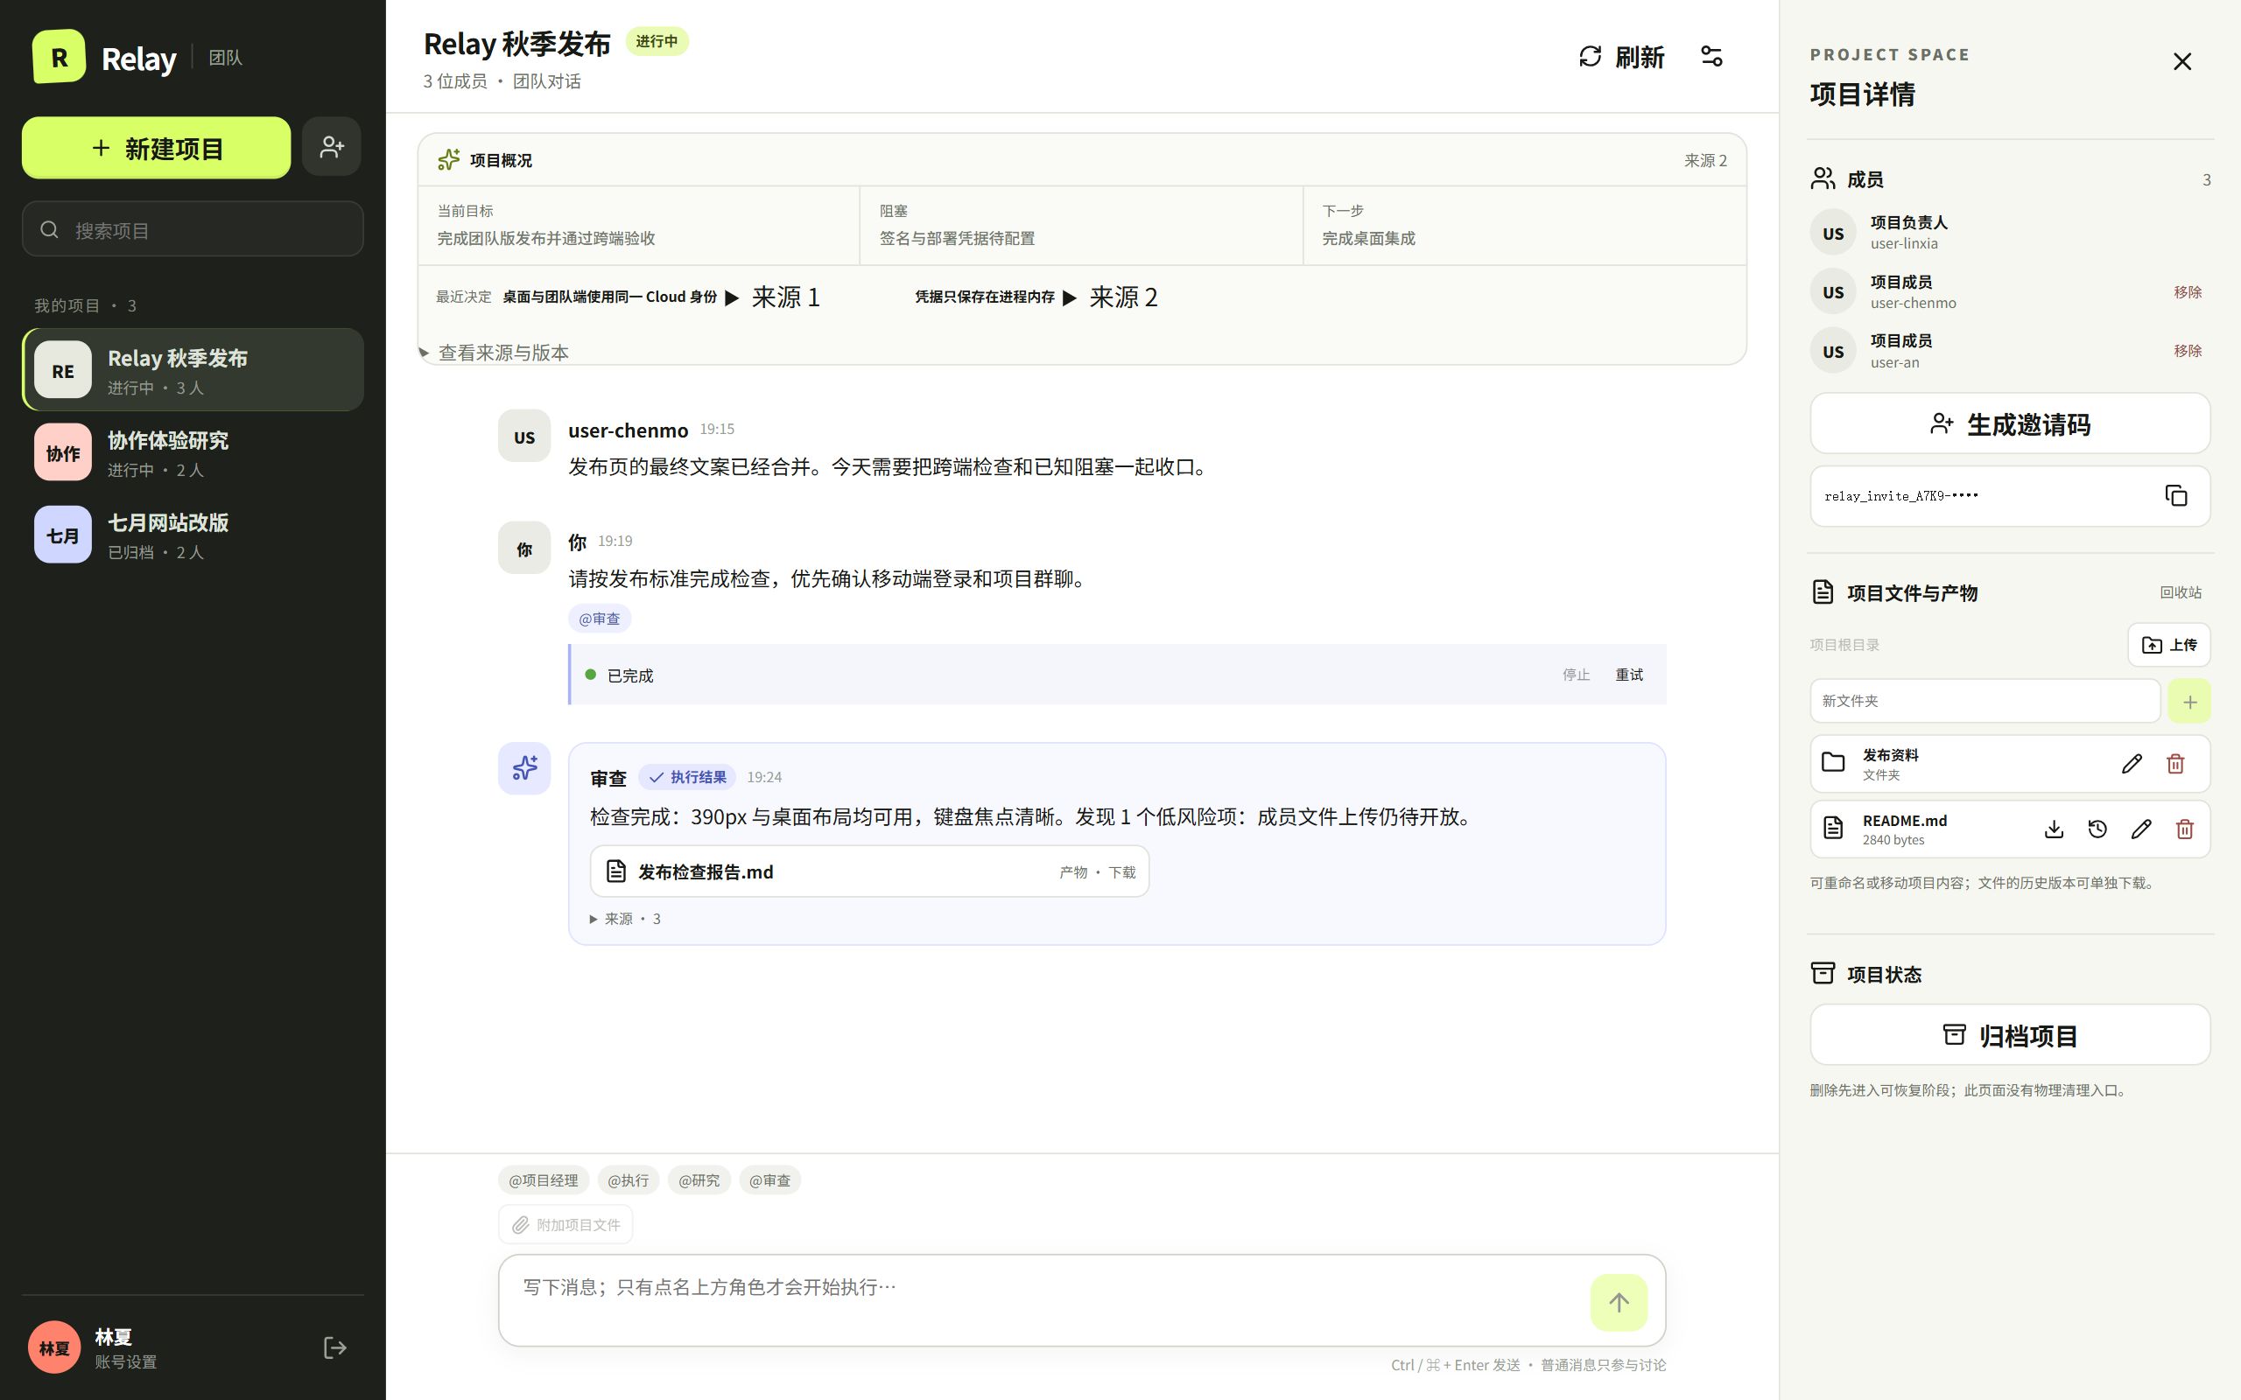Click the user-chenmo message avatar
Viewport: 2241px width, 1400px height.
pos(524,436)
